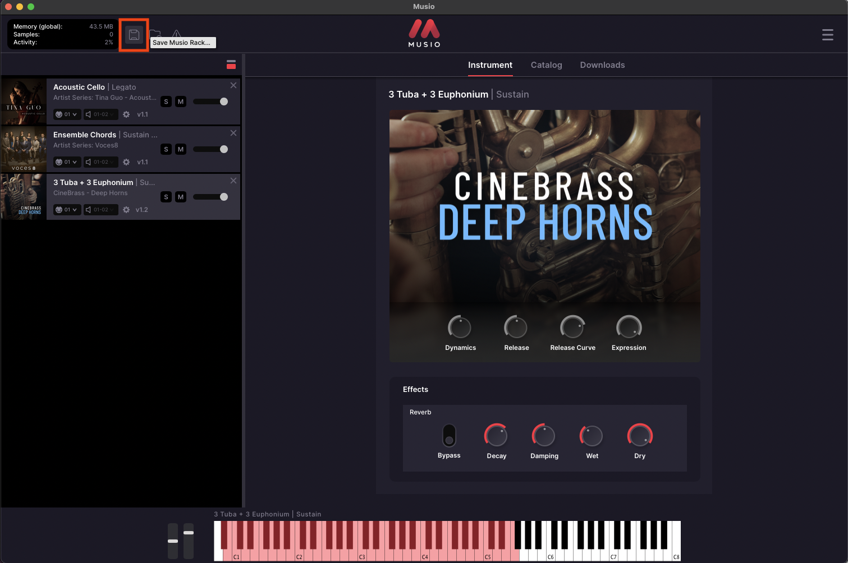Click the reverb Damping knob
Image resolution: width=848 pixels, height=563 pixels.
point(544,436)
